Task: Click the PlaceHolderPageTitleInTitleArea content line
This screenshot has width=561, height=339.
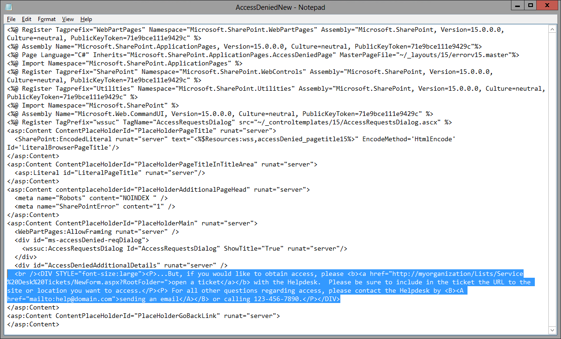Action: coord(162,164)
